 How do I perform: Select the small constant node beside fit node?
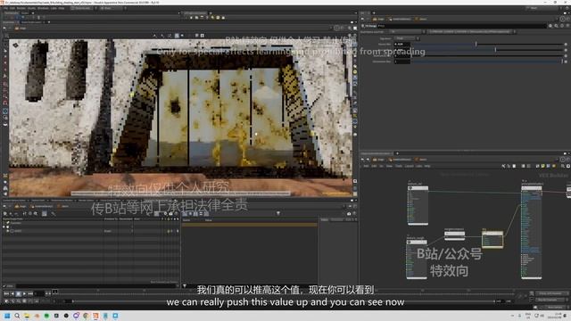click(454, 235)
